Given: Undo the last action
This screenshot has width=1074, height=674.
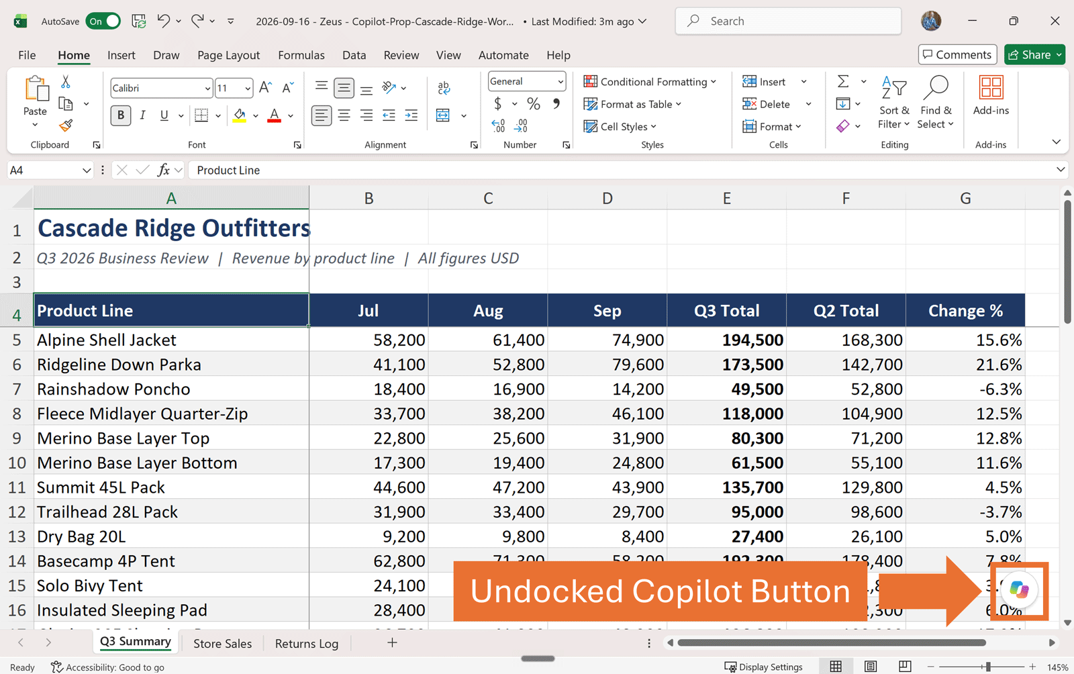Looking at the screenshot, I should click(x=164, y=21).
